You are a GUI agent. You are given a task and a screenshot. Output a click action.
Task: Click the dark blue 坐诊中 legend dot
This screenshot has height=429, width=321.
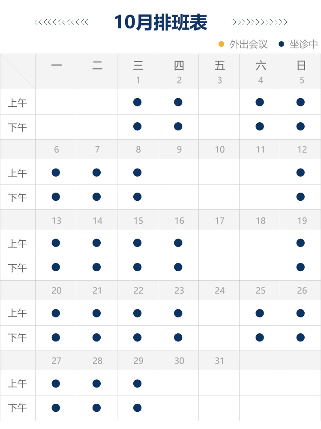pos(281,44)
